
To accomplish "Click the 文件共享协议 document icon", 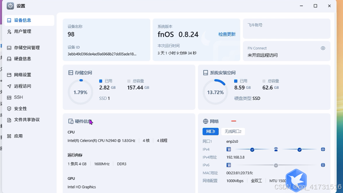I will click(9, 120).
